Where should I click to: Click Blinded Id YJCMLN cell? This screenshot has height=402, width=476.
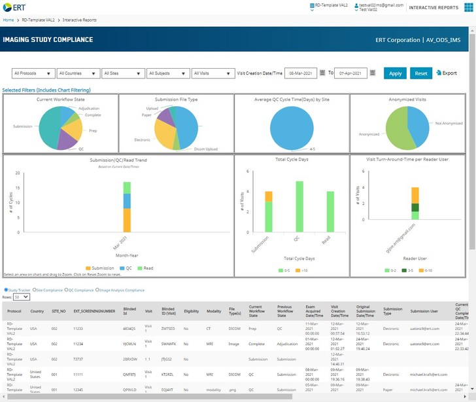point(129,344)
